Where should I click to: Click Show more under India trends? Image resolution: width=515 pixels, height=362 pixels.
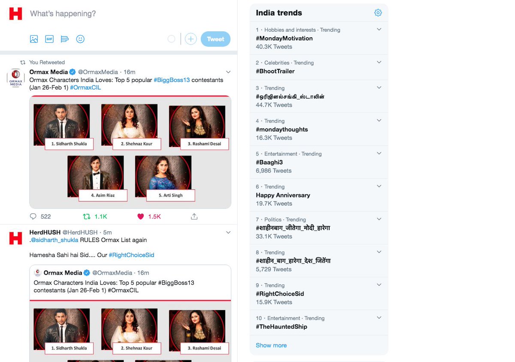pos(271,345)
